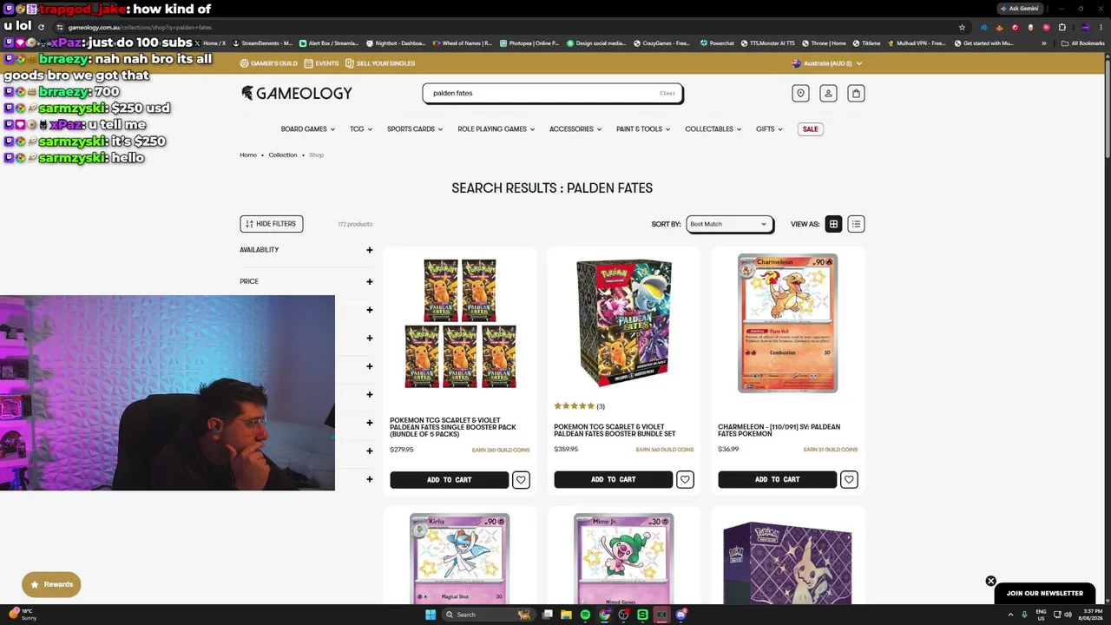The height and width of the screenshot is (625, 1111).
Task: Open the Extensions puzzle icon in Chrome
Action: [x=1062, y=27]
